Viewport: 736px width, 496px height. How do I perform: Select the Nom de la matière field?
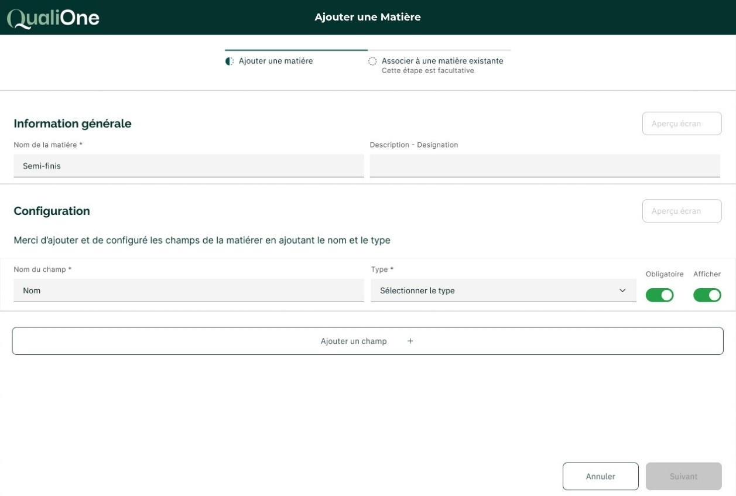[x=189, y=166]
